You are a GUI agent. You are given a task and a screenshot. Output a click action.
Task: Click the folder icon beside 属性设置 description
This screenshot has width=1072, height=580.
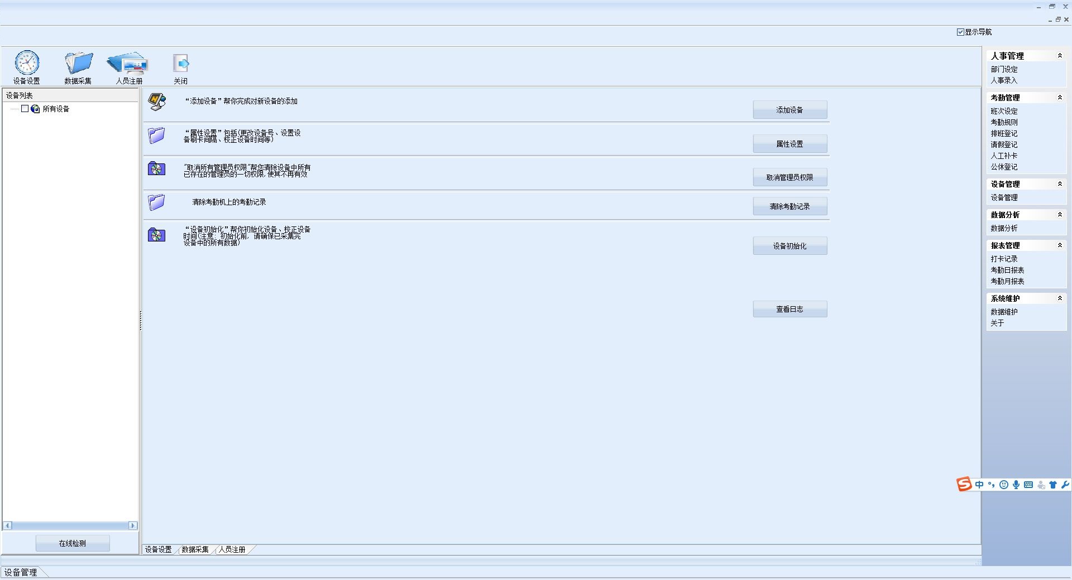point(156,136)
